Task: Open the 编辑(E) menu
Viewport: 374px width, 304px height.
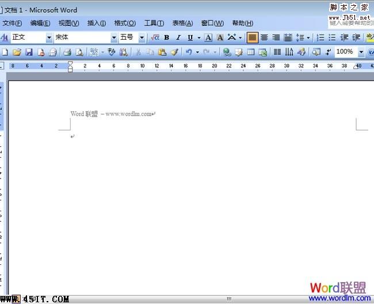Action: pyautogui.click(x=40, y=23)
